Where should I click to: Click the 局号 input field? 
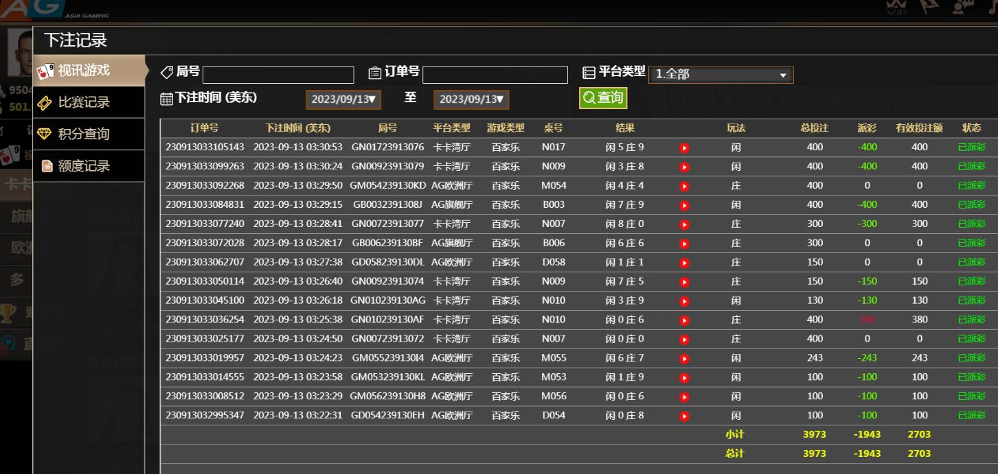277,75
